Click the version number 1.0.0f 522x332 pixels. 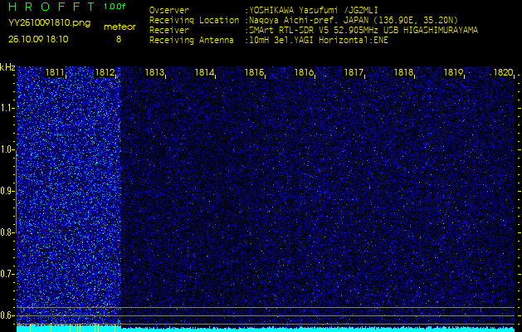[115, 7]
